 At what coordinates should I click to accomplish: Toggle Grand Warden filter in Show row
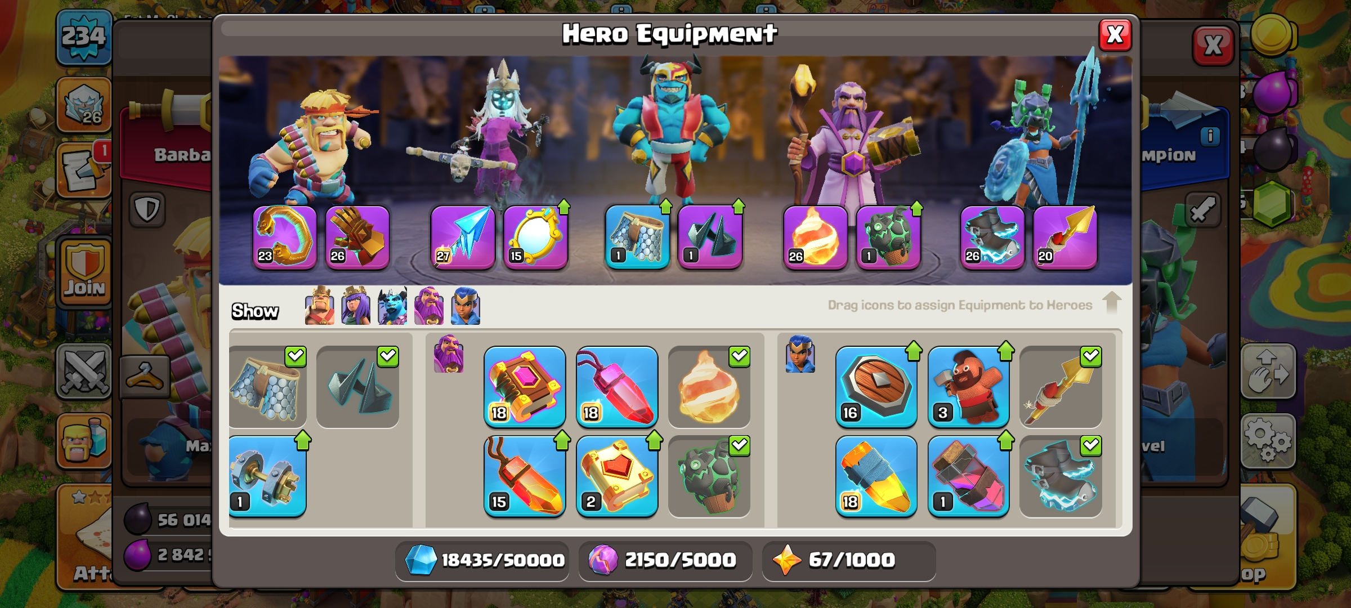click(429, 306)
